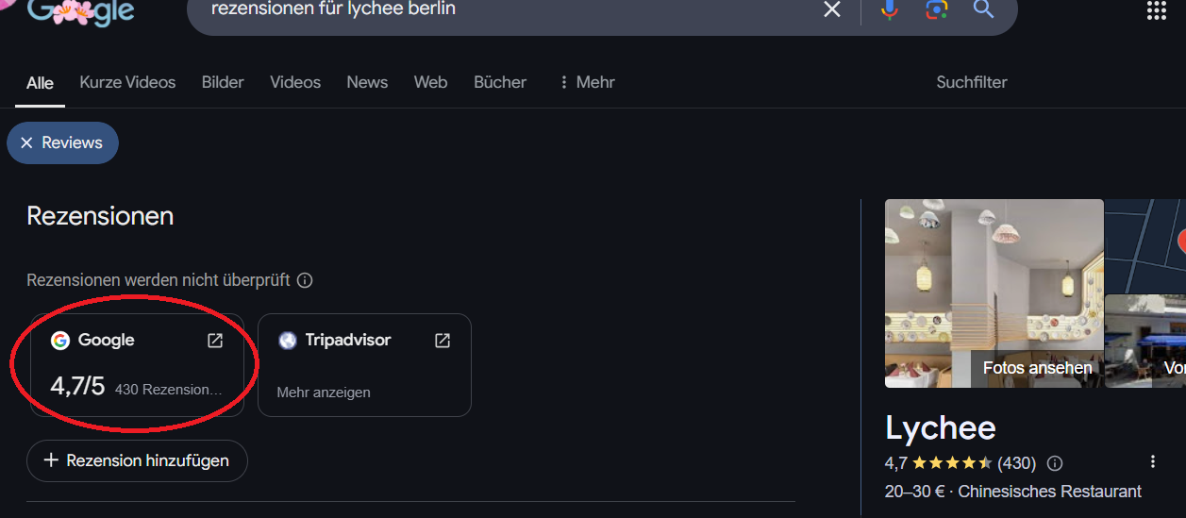Click the Google 'G' icon in reviews card
The height and width of the screenshot is (518, 1186).
point(60,341)
